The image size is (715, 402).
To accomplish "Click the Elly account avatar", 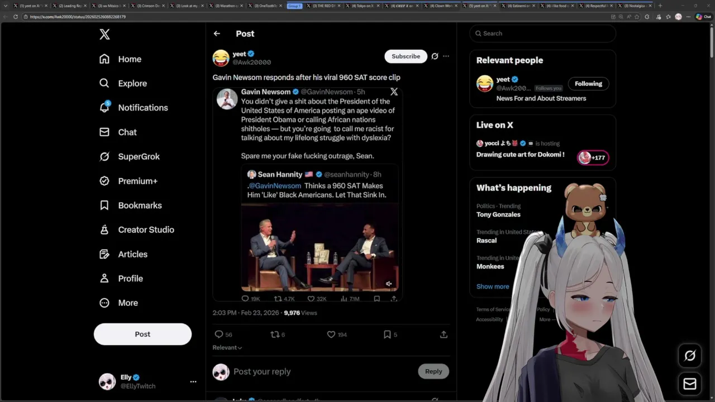I will [107, 381].
